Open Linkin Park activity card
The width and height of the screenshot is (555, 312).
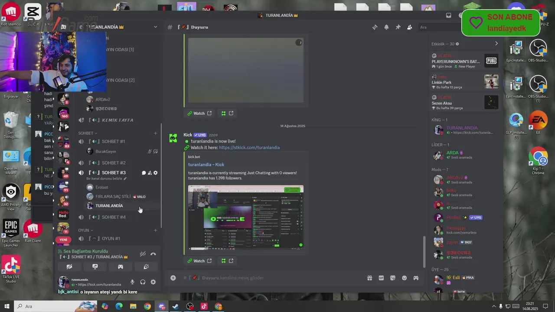point(465,82)
